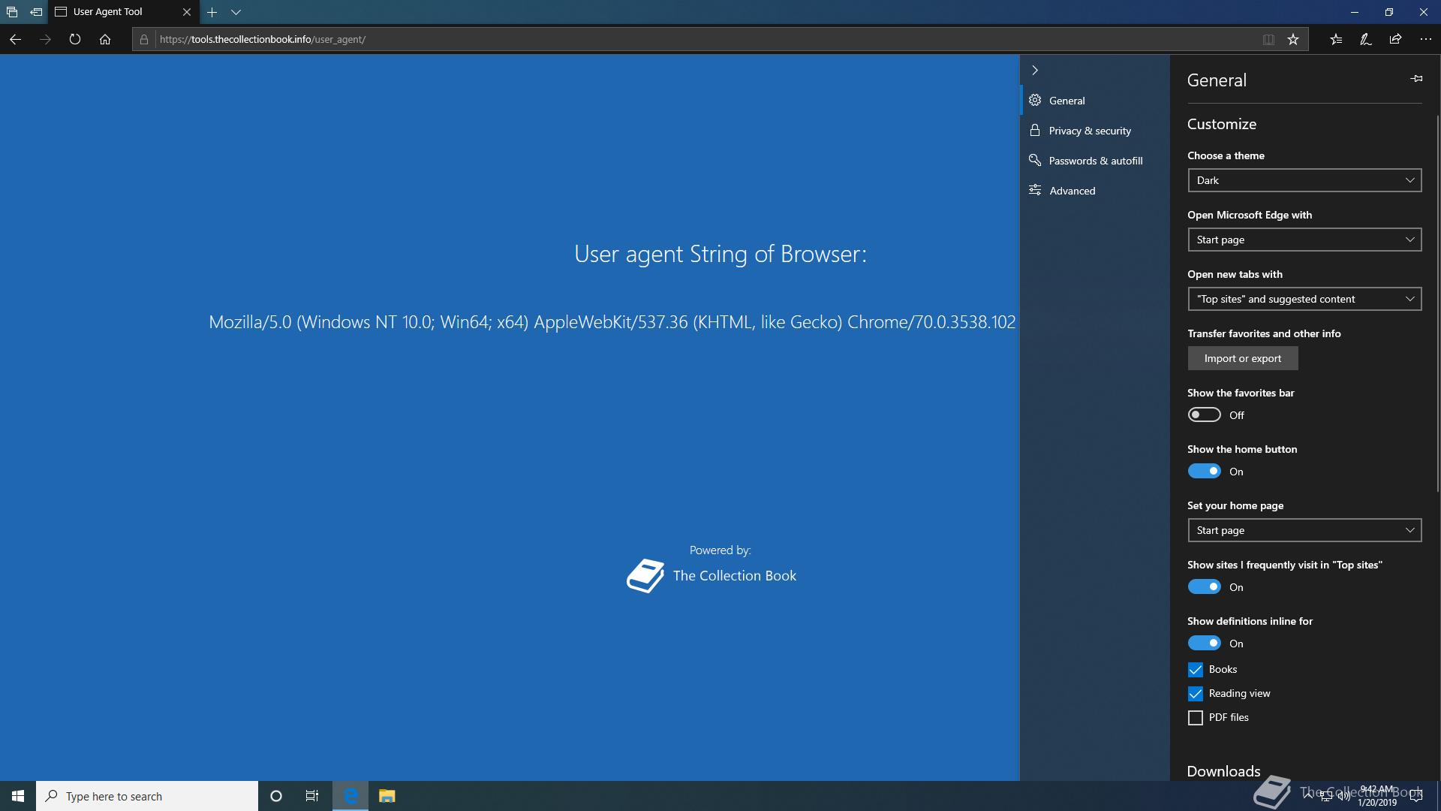Refresh the current page

coord(75,39)
